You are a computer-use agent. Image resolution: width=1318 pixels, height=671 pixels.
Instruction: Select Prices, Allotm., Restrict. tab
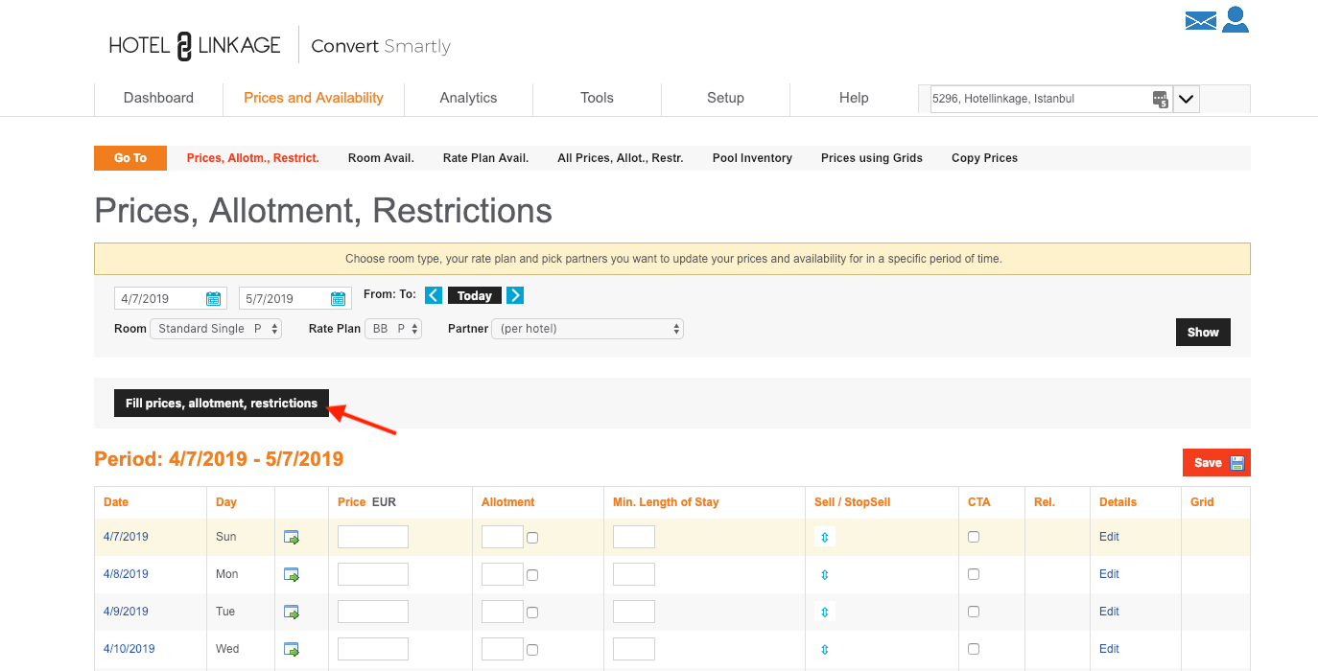point(252,158)
